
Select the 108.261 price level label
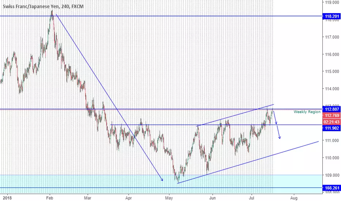tap(331, 188)
